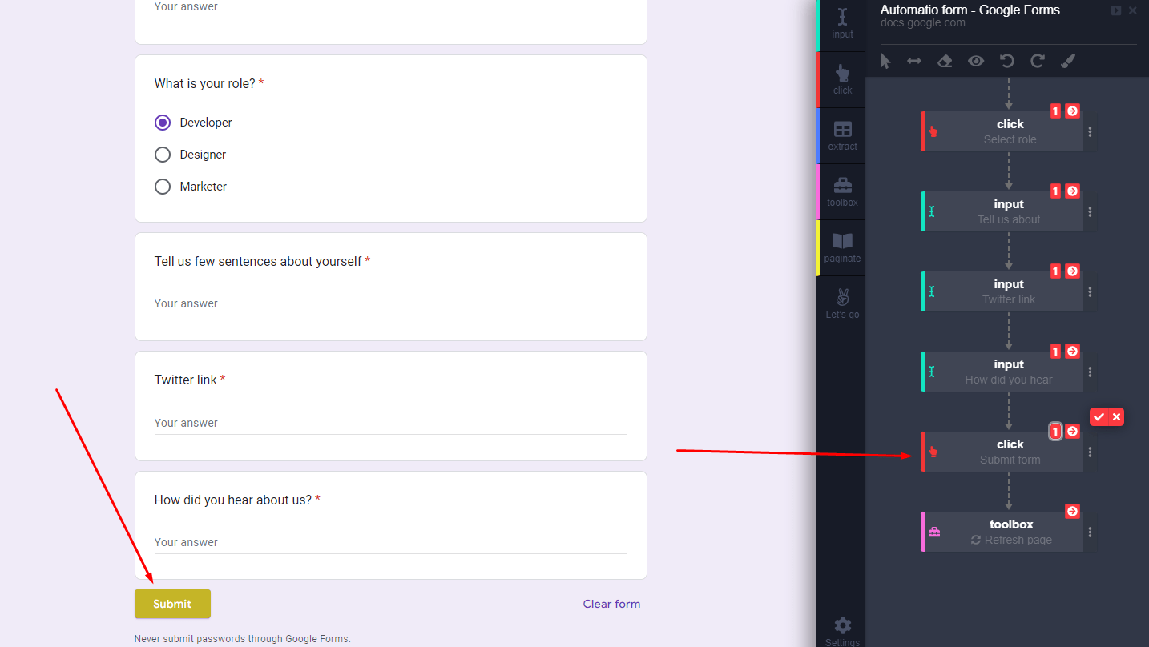Select the click tool in the Automatio sidebar

(841, 78)
